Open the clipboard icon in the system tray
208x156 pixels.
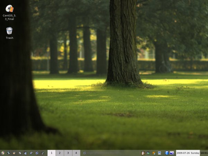143,153
